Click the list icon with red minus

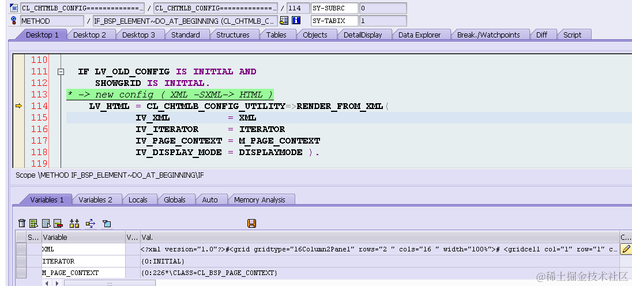(58, 223)
